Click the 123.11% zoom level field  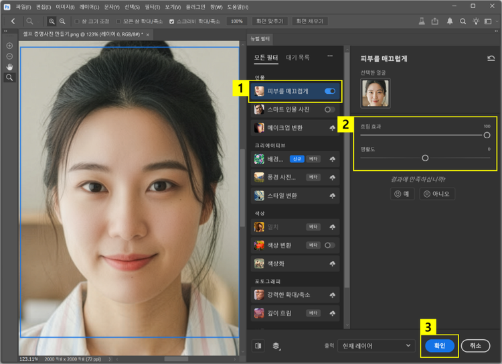click(x=29, y=359)
